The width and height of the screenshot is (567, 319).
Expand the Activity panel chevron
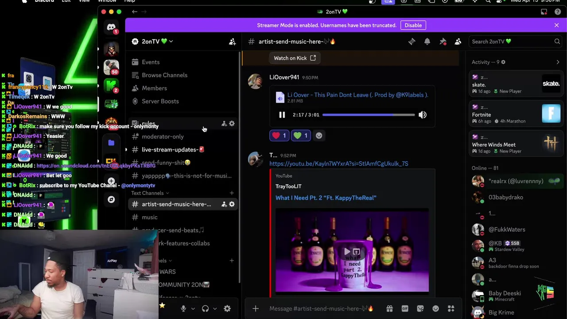point(558,62)
